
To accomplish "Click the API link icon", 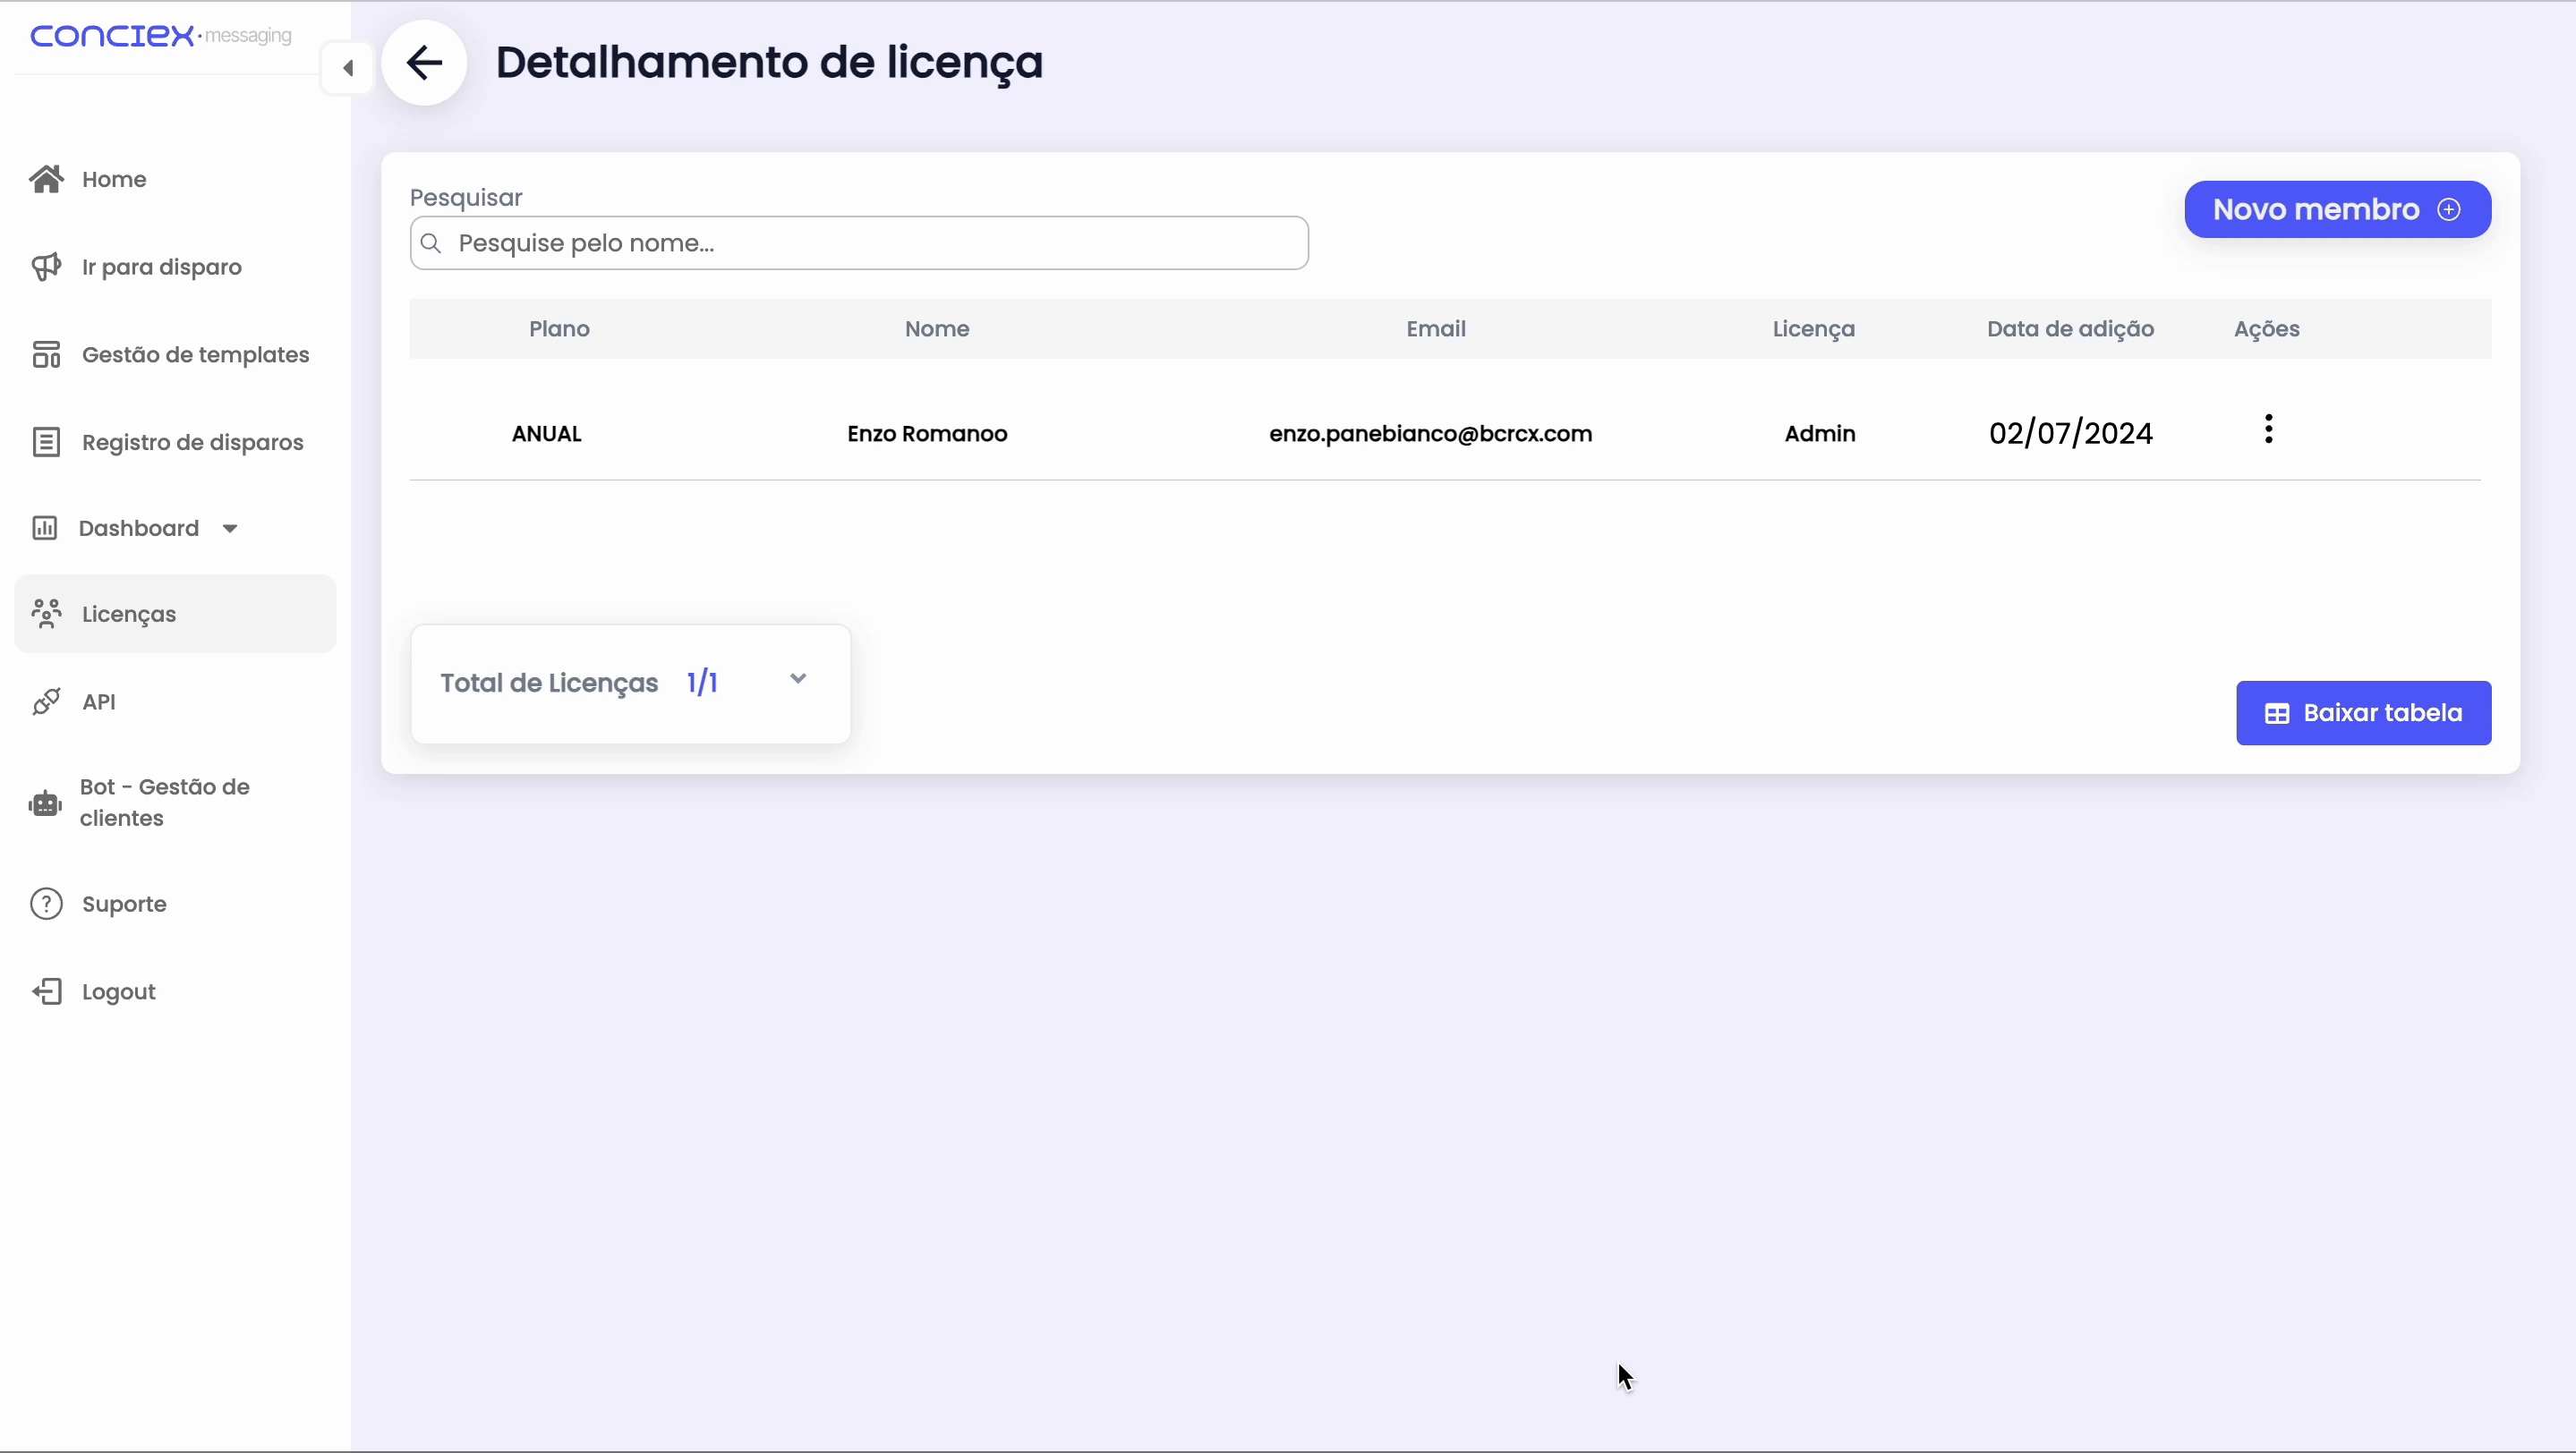I will tap(46, 701).
